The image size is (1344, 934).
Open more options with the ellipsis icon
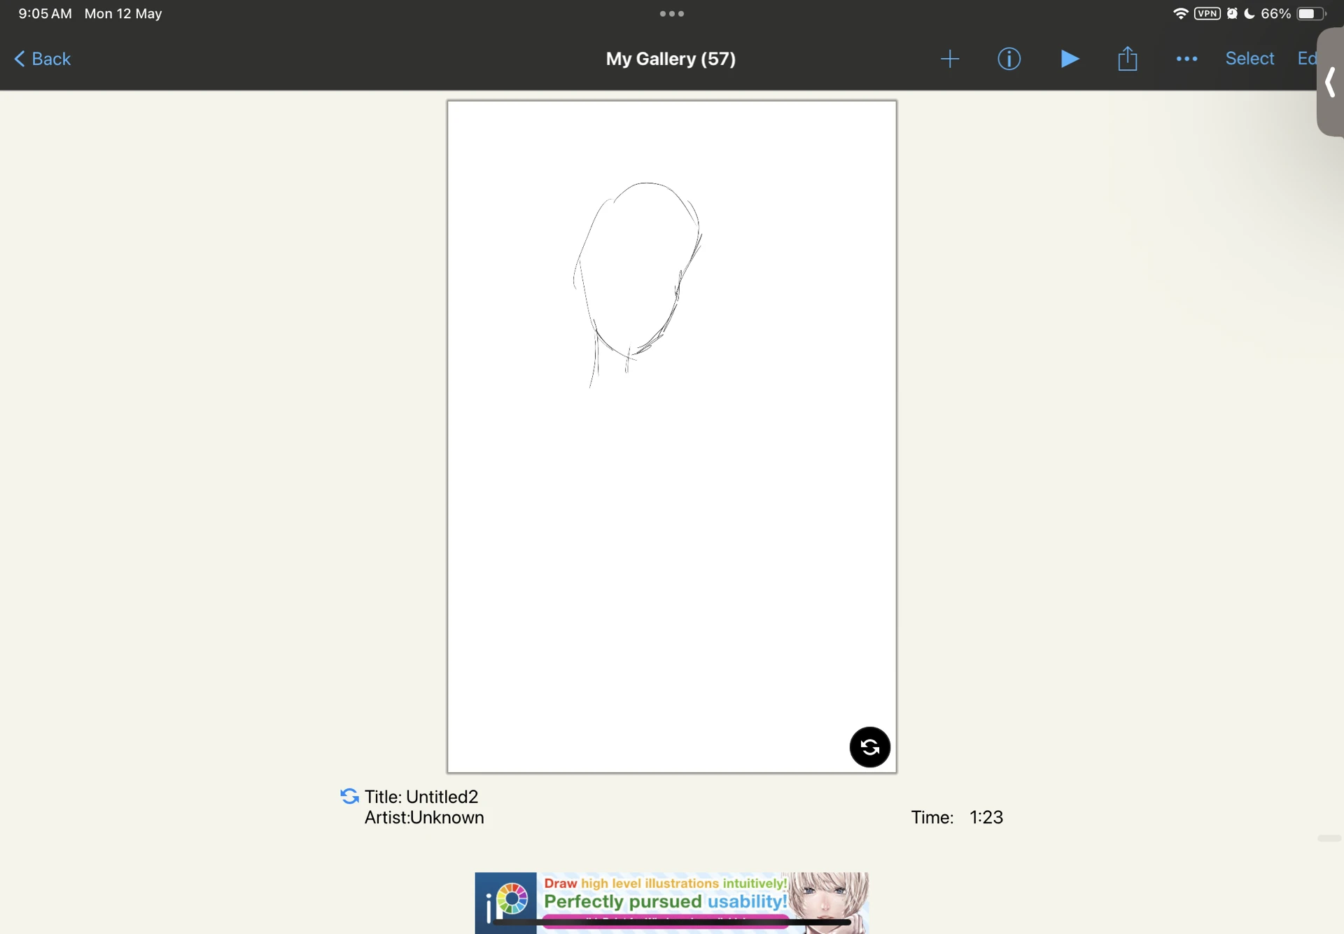[x=1186, y=59]
